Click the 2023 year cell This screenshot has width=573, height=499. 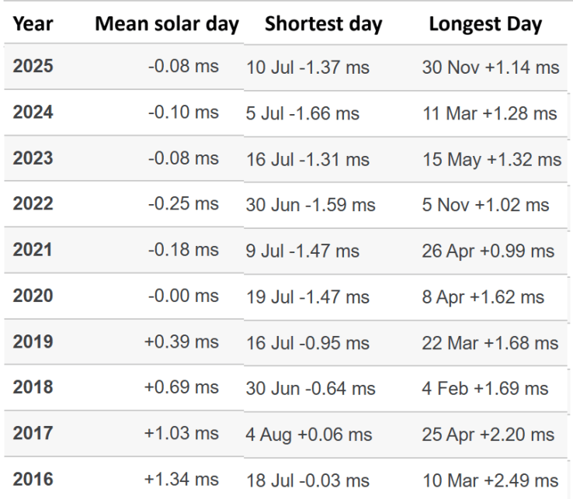33,158
